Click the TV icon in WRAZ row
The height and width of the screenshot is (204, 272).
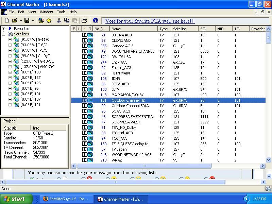coord(90,160)
